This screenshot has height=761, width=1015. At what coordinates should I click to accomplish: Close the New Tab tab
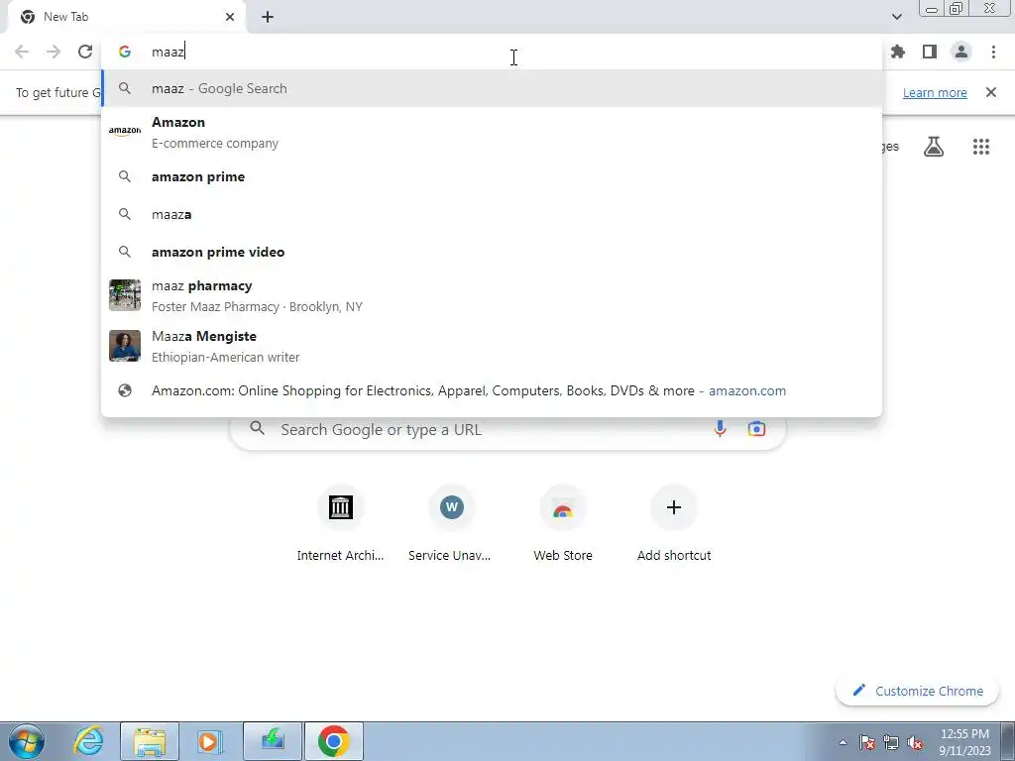coord(230,17)
